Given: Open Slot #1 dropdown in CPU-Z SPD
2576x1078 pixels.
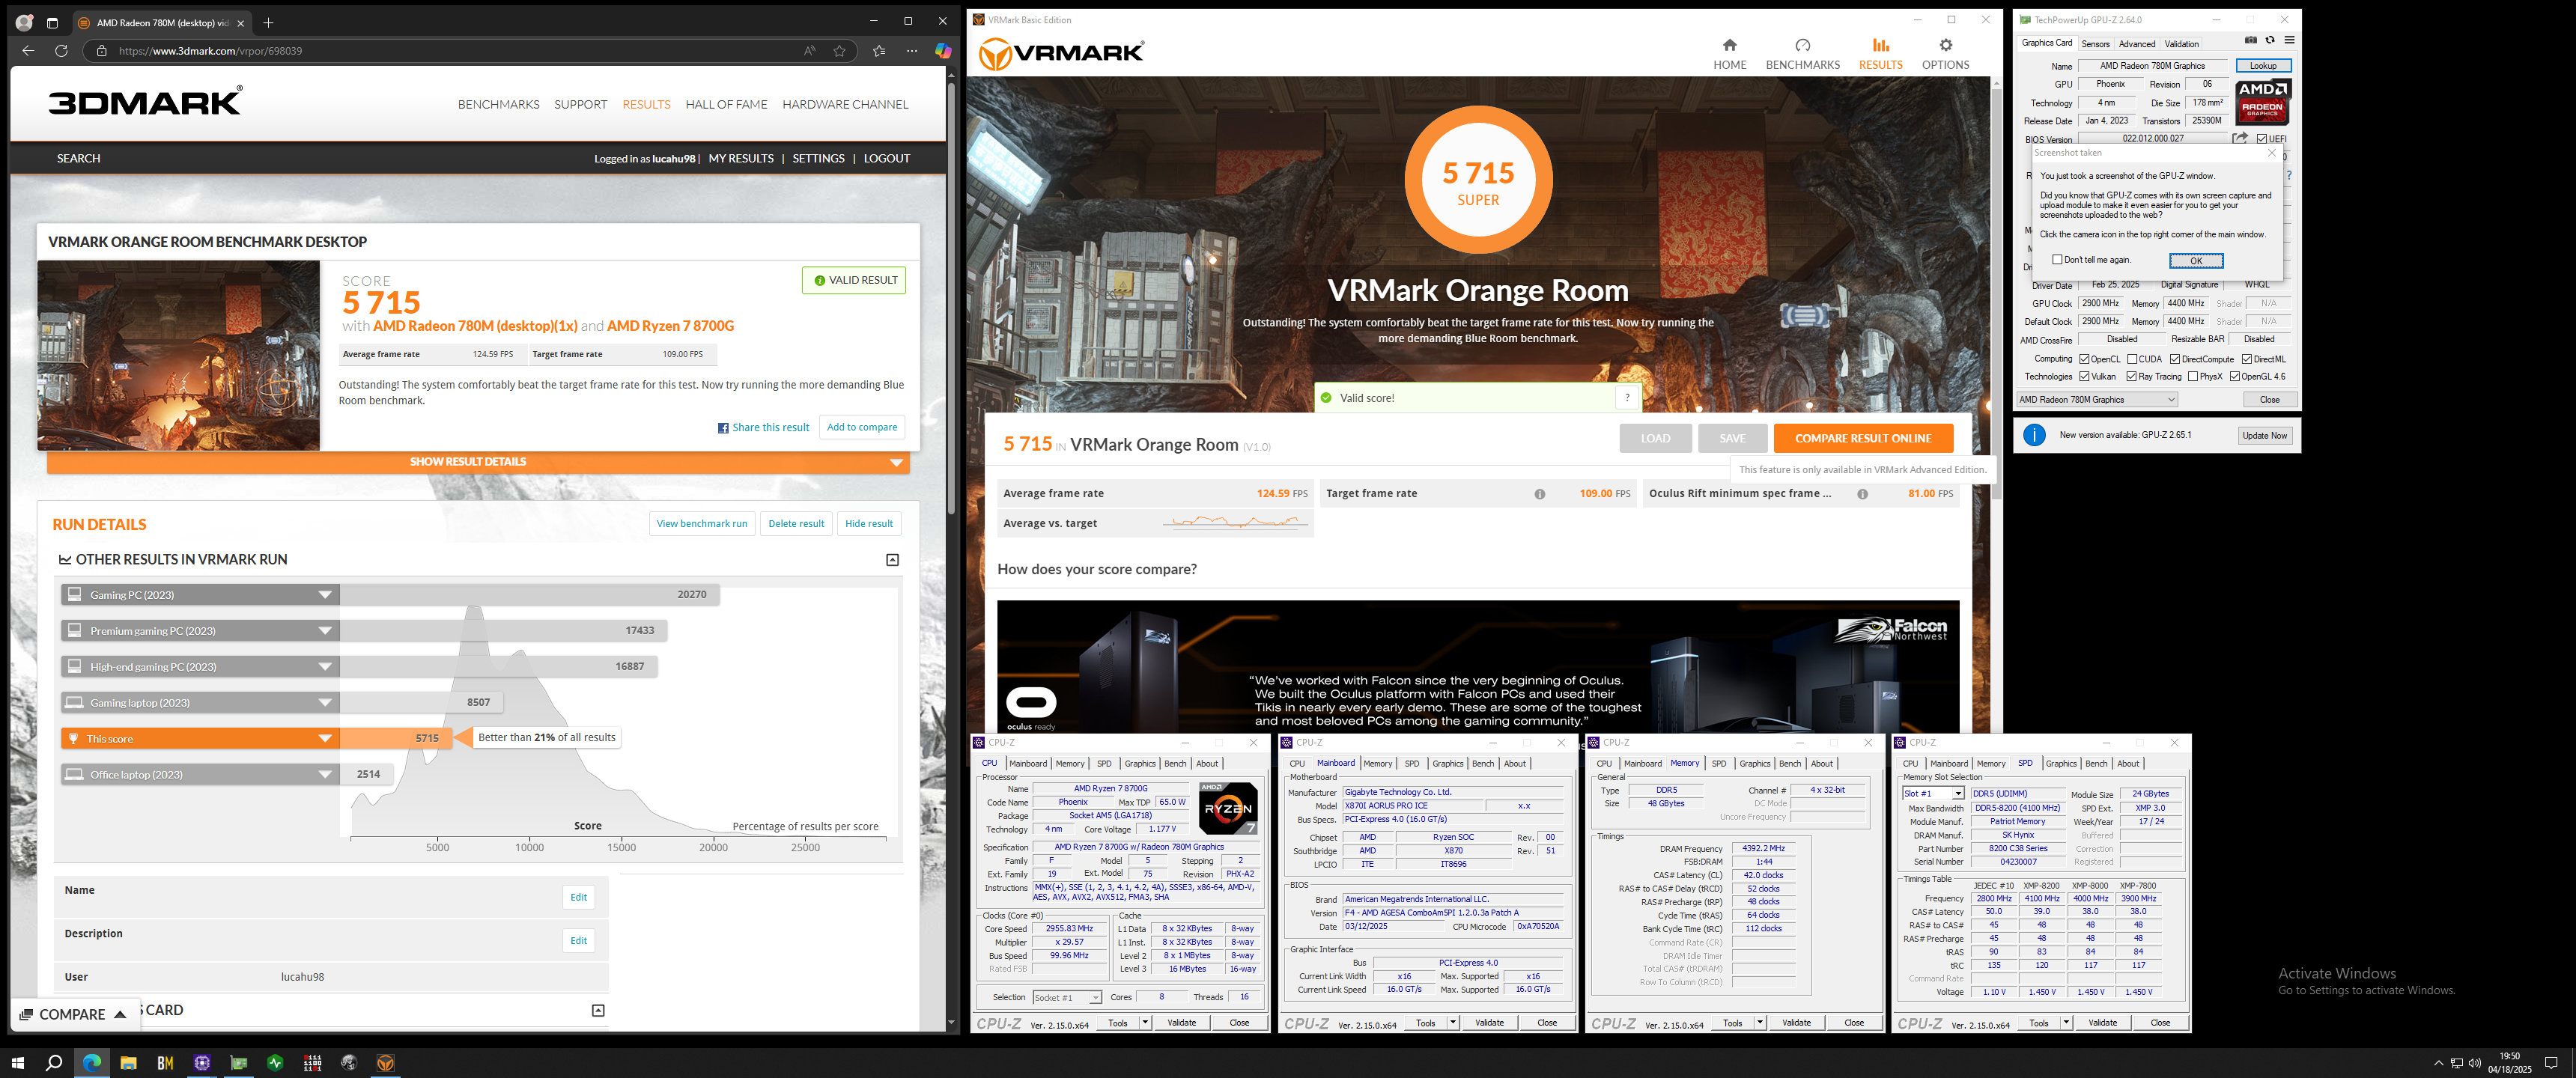Looking at the screenshot, I should (1932, 794).
